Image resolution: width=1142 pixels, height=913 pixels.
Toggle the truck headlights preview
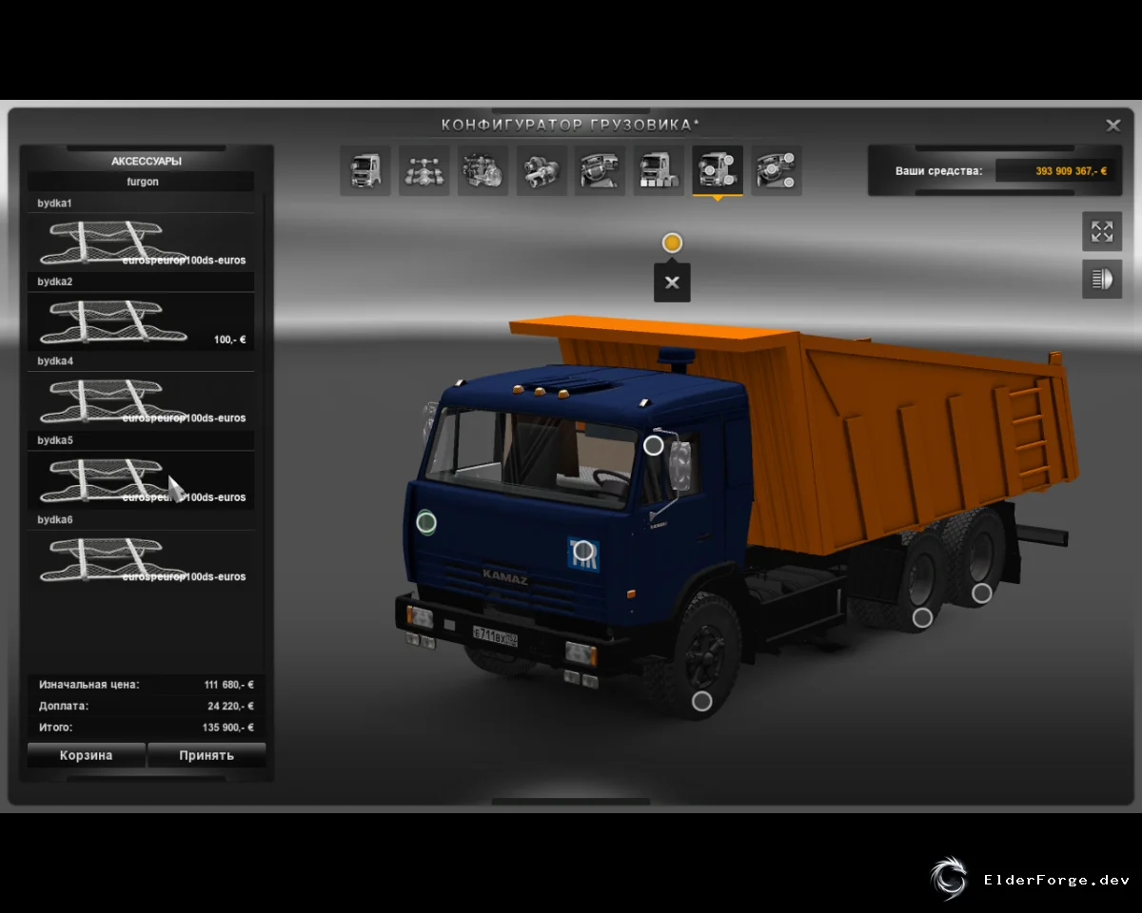1102,279
